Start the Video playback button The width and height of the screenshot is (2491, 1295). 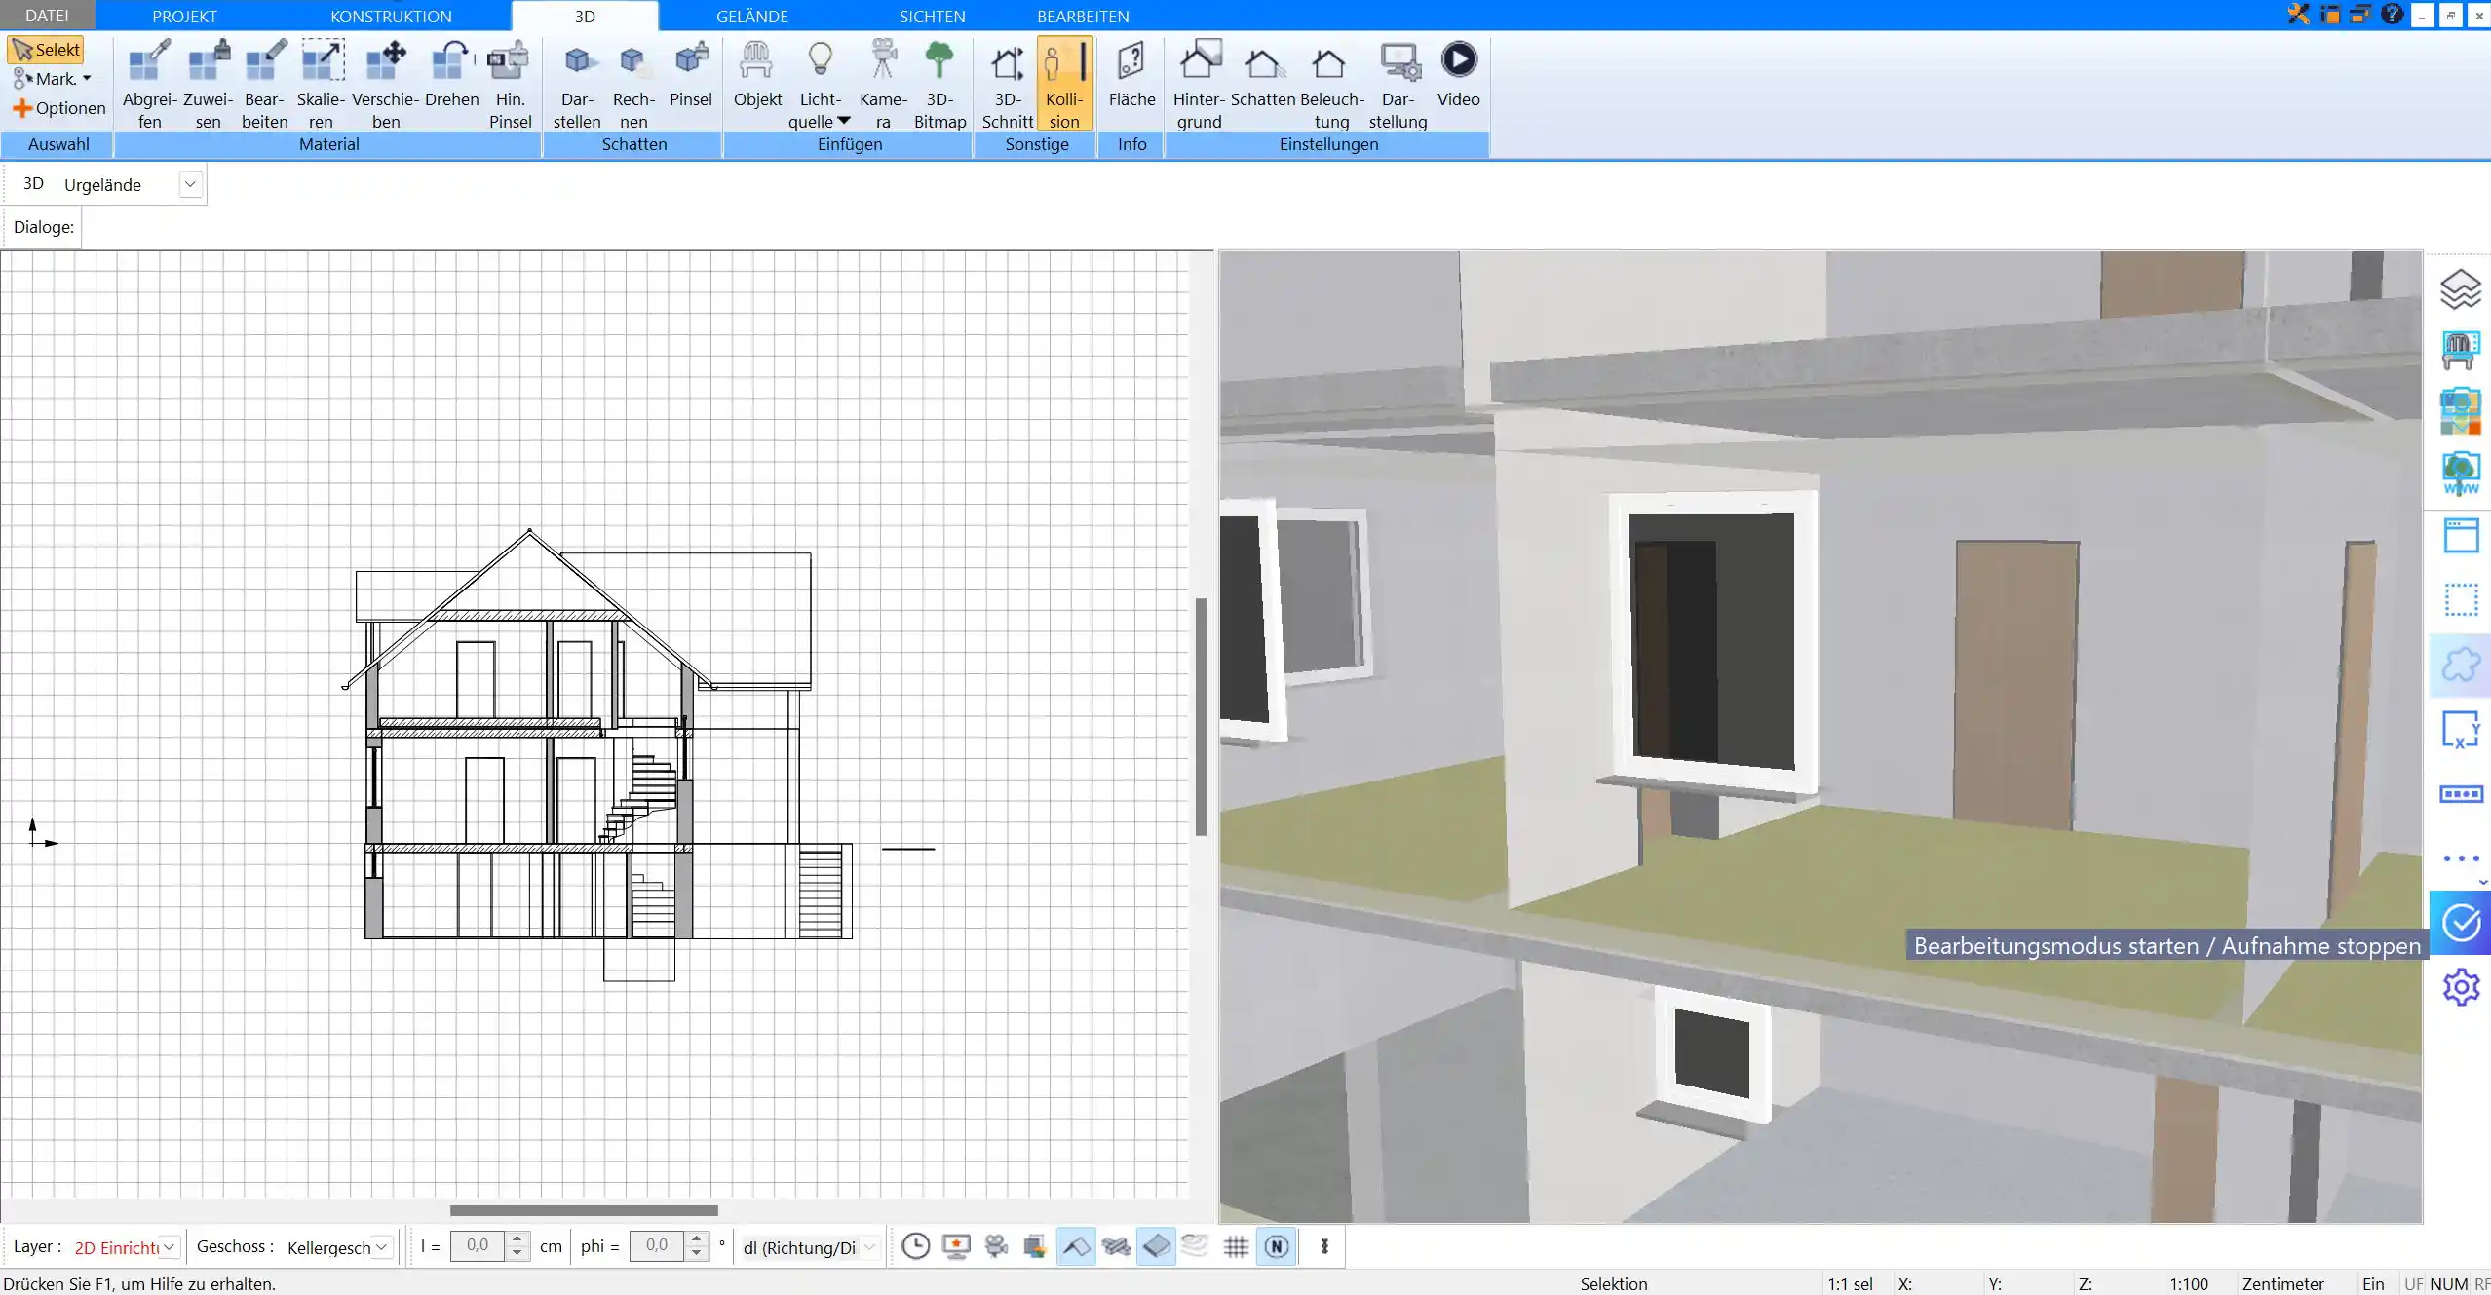(1458, 74)
